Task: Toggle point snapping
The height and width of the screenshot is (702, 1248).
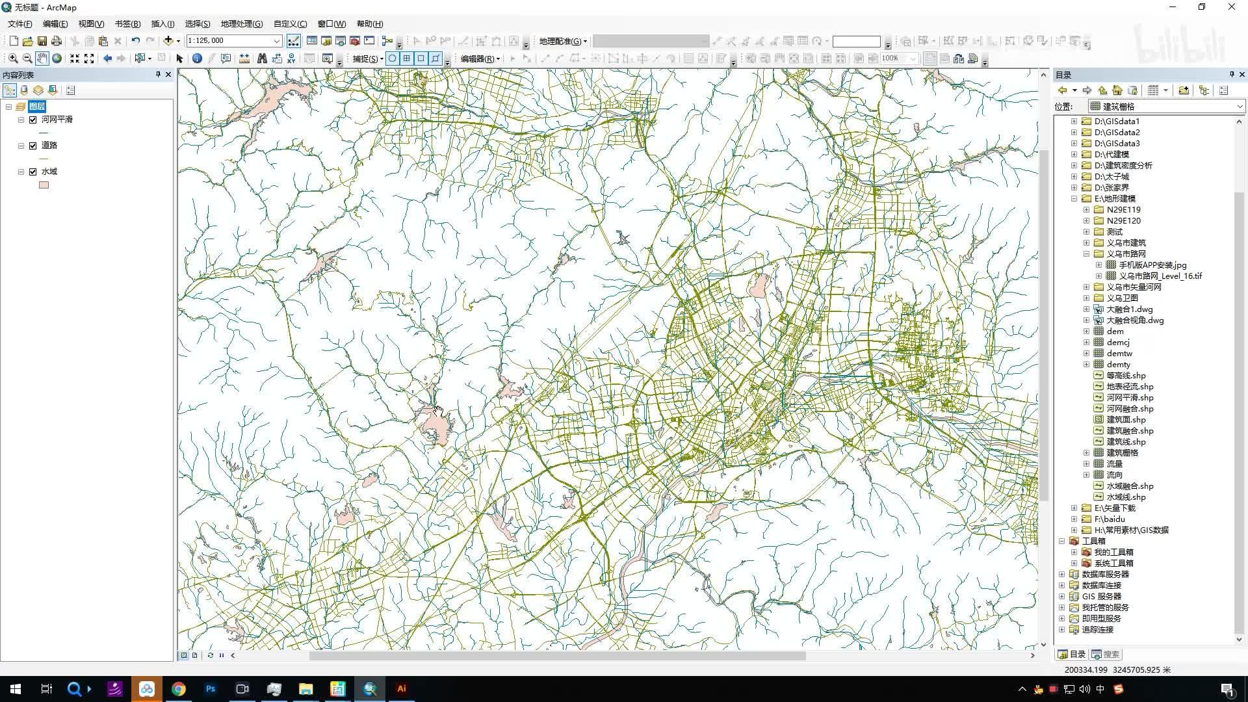Action: [393, 58]
